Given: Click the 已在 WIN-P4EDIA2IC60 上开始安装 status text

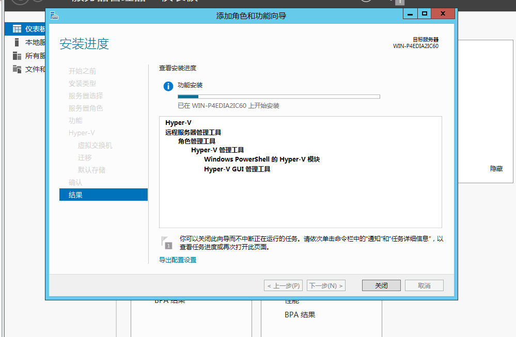Looking at the screenshot, I should tap(228, 106).
